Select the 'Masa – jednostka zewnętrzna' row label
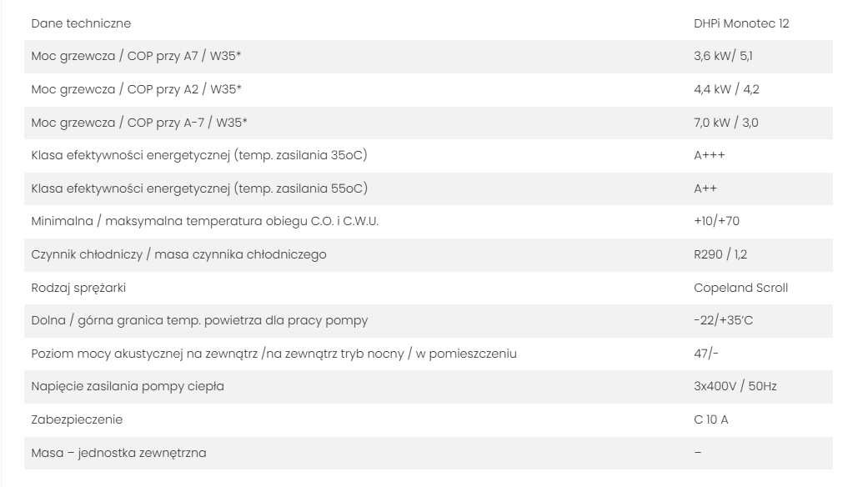843x487 pixels. click(118, 453)
